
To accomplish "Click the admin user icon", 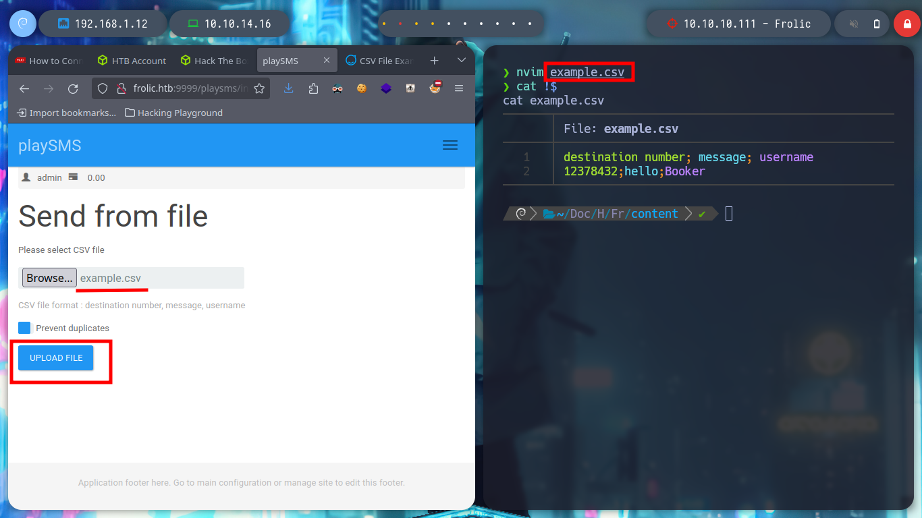I will (26, 177).
